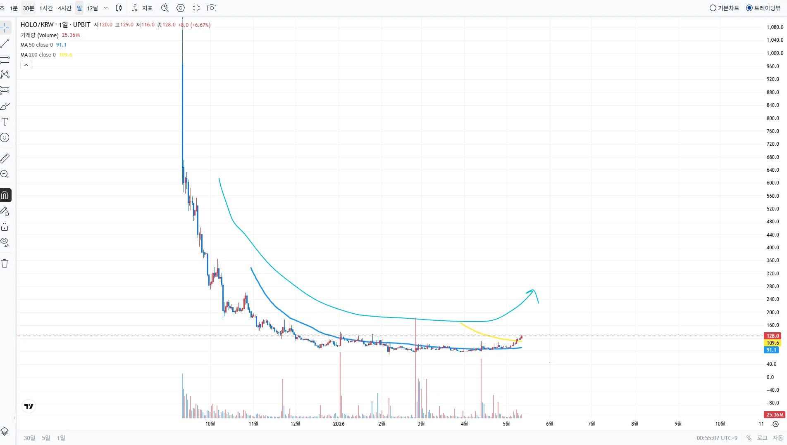The width and height of the screenshot is (787, 445).
Task: Select the trend line drawing tool
Action: [x=5, y=43]
